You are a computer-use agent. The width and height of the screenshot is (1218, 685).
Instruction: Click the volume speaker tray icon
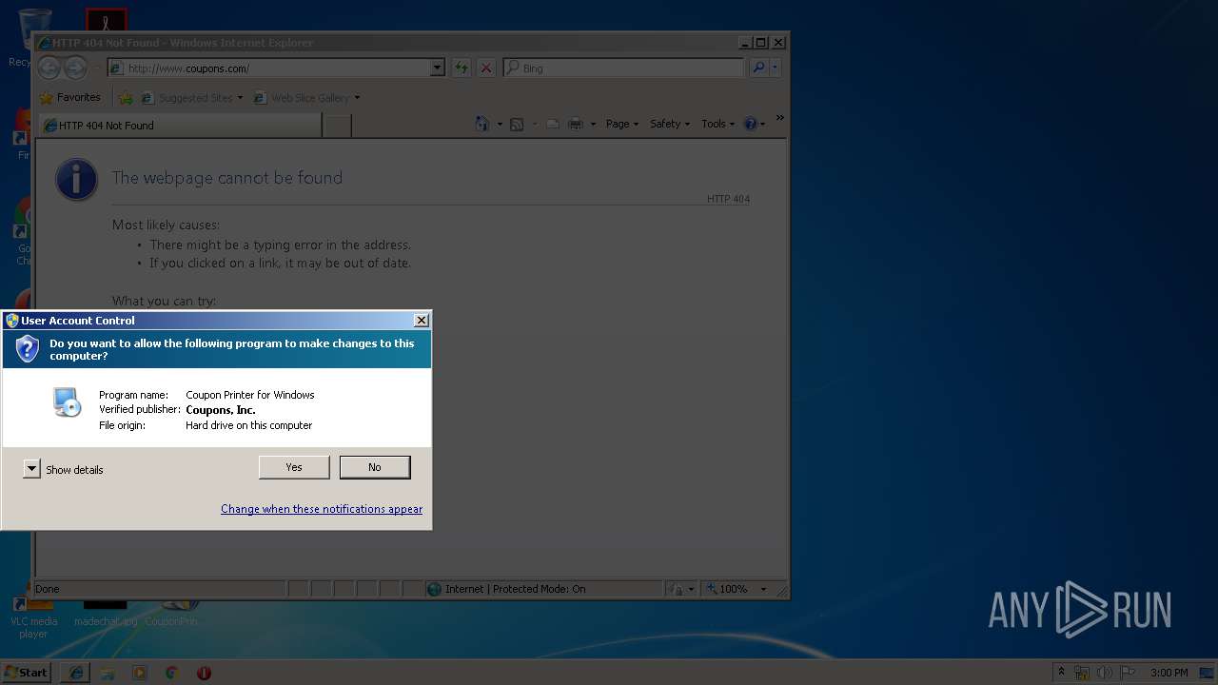(1105, 673)
